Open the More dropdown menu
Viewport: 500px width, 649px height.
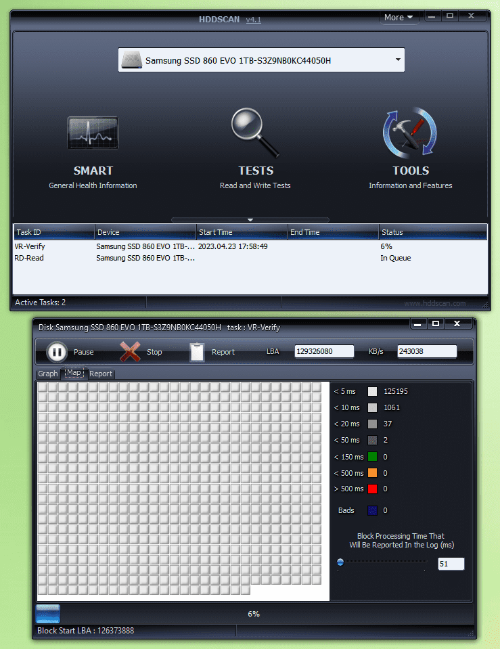(399, 18)
